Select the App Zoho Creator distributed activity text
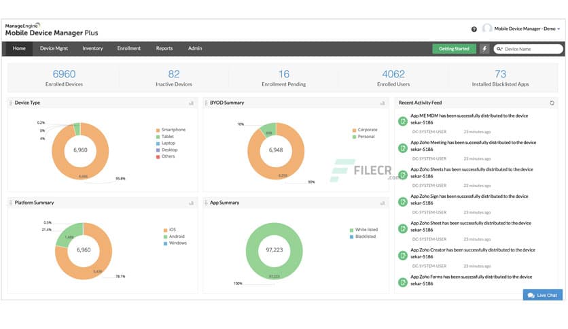The width and height of the screenshot is (568, 329). (x=473, y=254)
